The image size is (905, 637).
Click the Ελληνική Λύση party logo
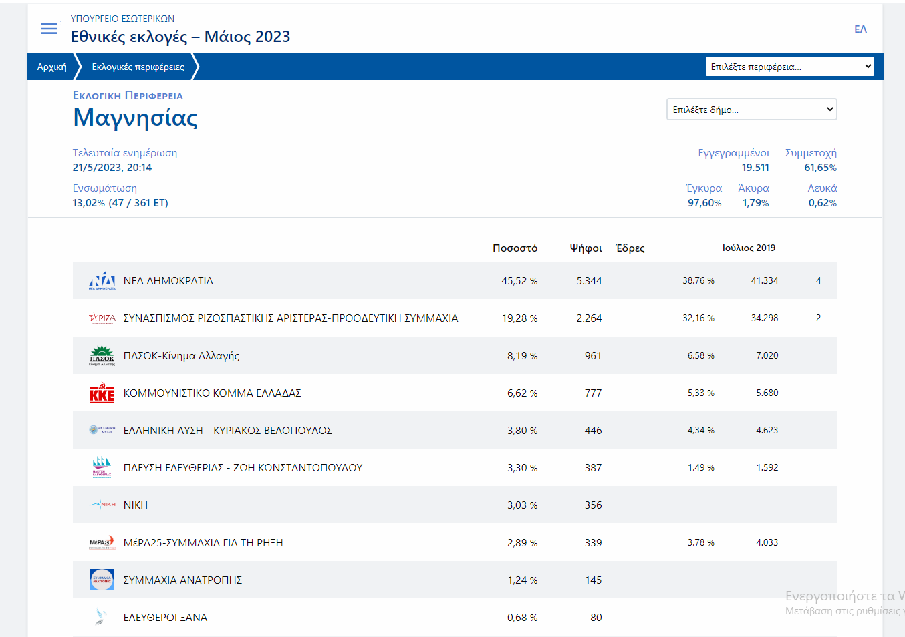[x=102, y=430]
